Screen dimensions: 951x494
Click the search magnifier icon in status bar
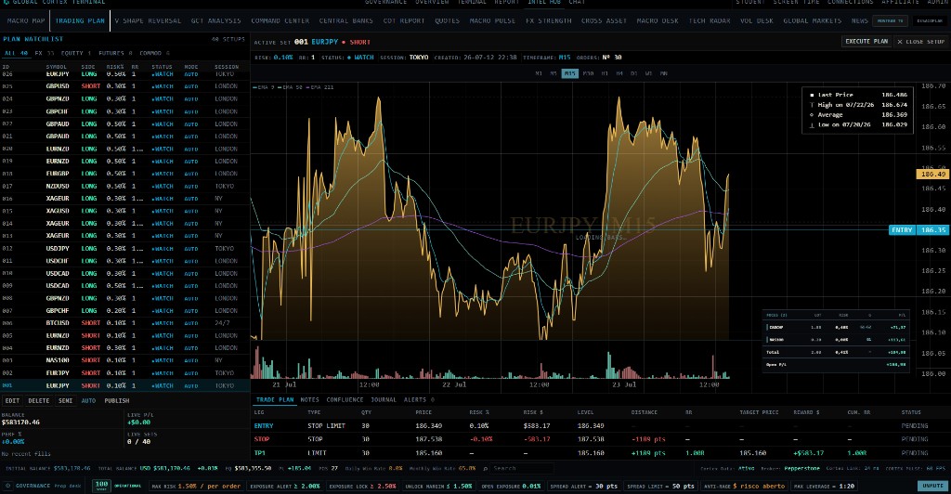[486, 469]
